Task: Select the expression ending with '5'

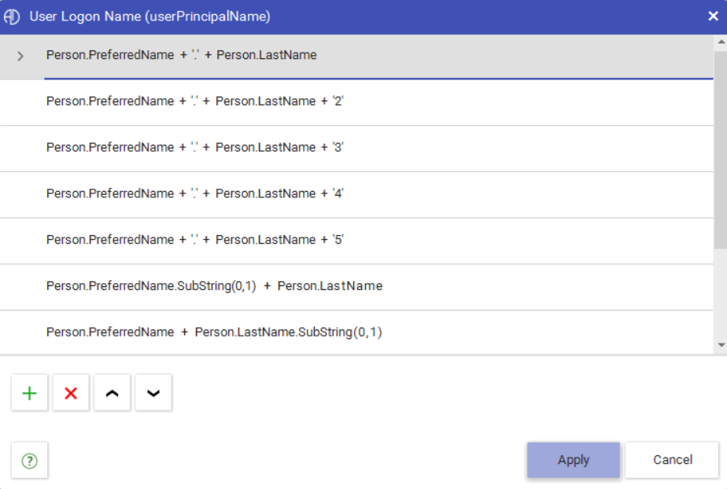Action: (x=195, y=240)
